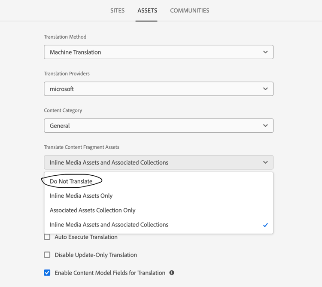Screen dimensions: 322x287
Task: Check Disable Update-Only Translation
Action: click(x=47, y=255)
